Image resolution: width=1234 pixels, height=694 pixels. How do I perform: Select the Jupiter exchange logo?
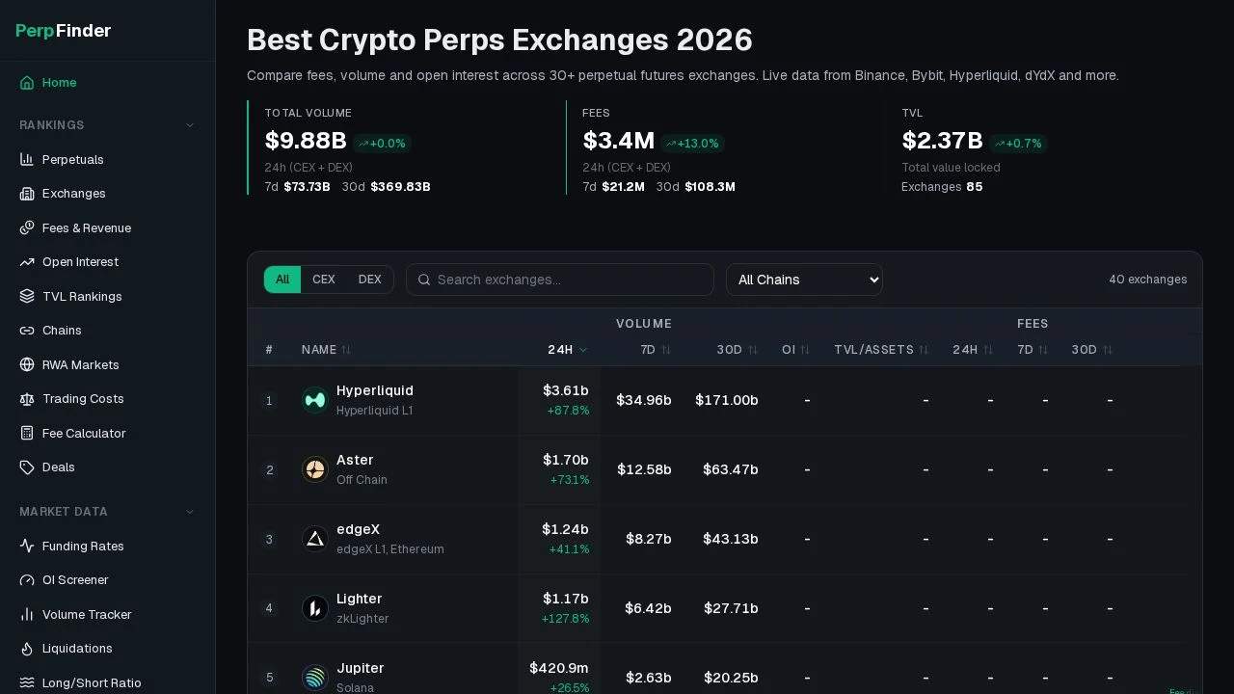click(315, 678)
